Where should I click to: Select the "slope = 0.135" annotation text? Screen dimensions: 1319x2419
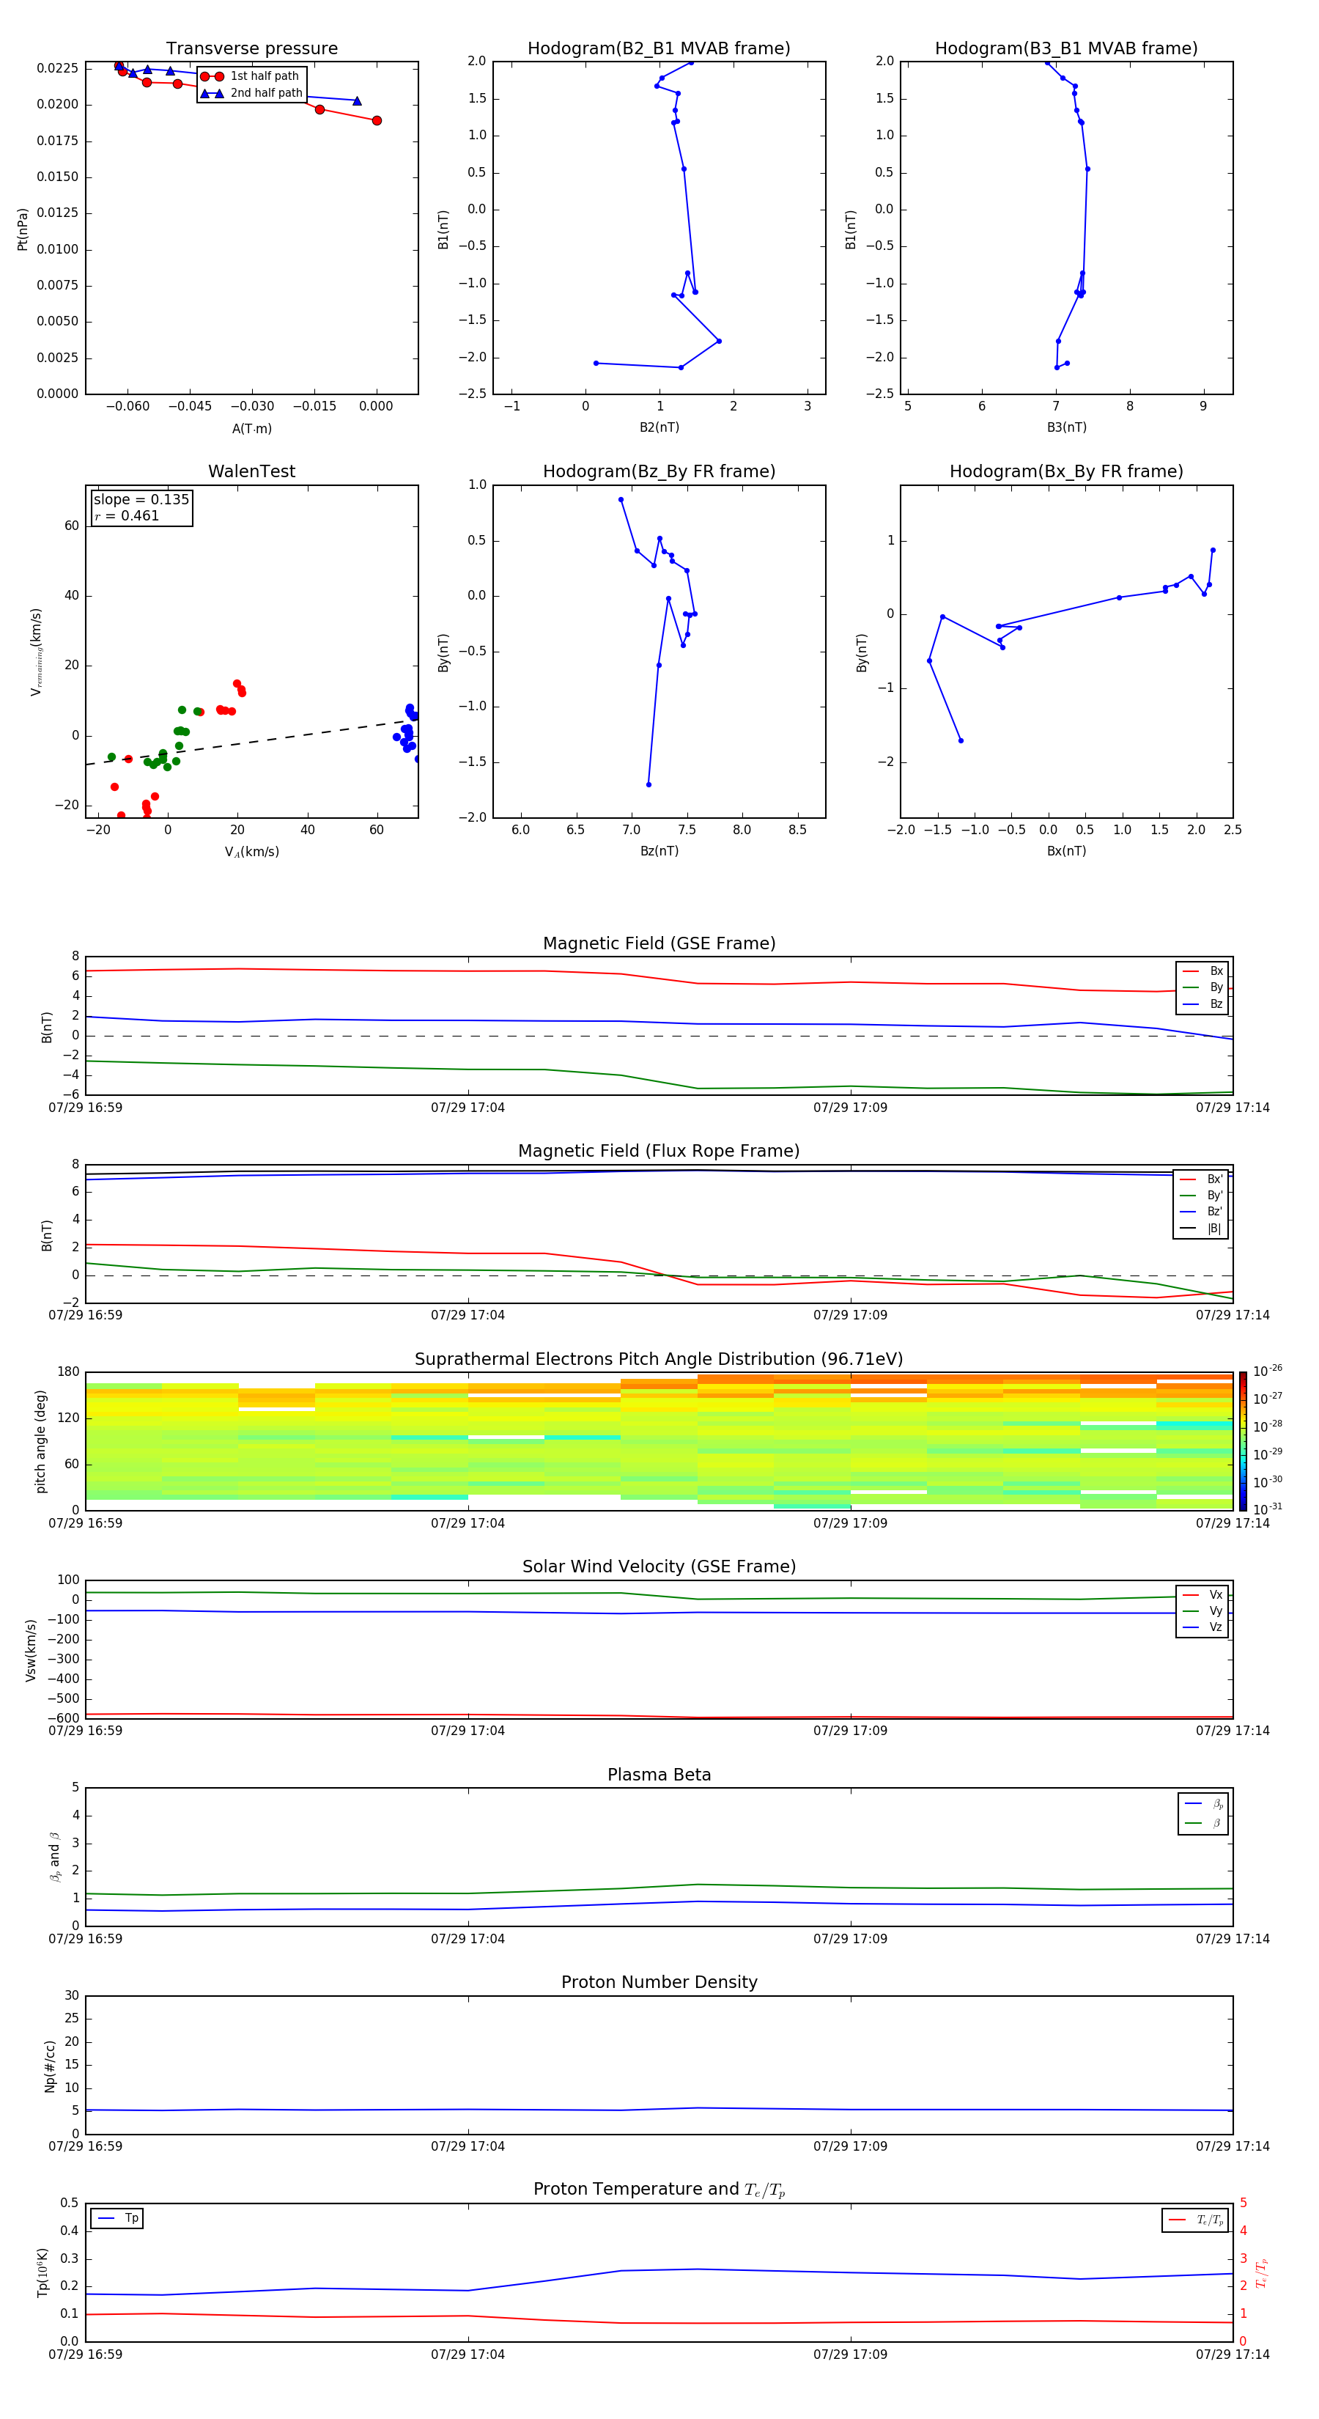pyautogui.click(x=141, y=500)
